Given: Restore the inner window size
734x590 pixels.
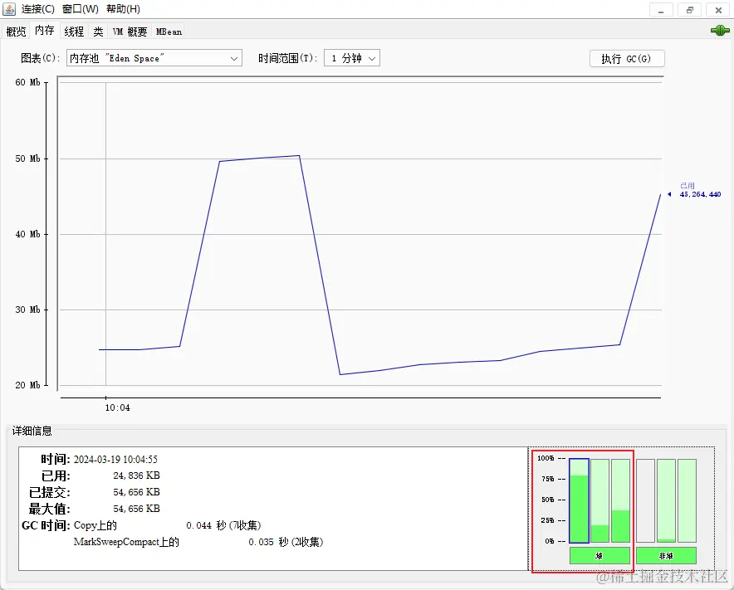Looking at the screenshot, I should [689, 10].
